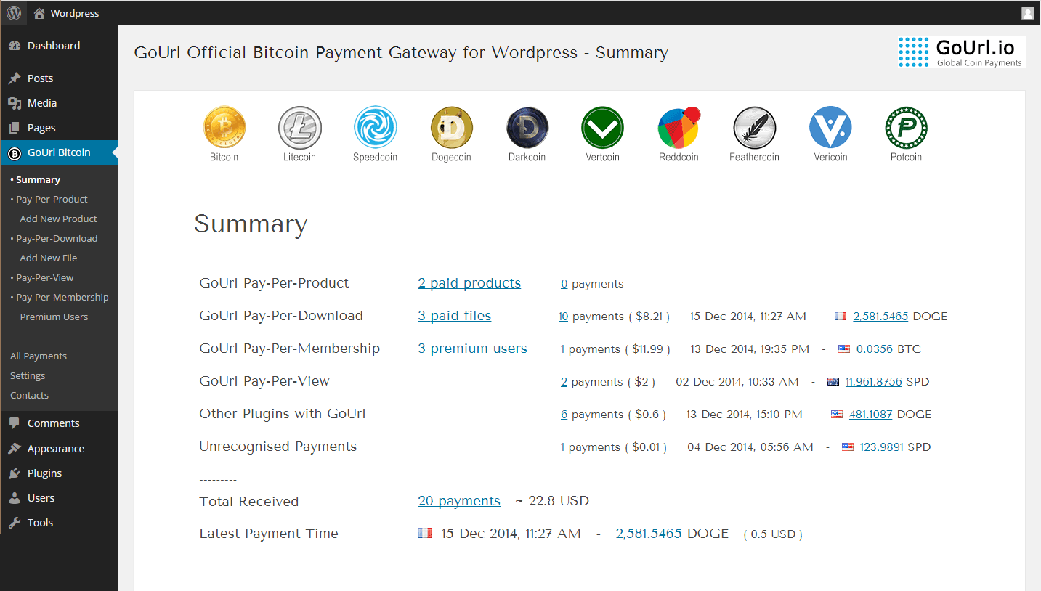The height and width of the screenshot is (591, 1041).
Task: Click '0' in Pay-Per-Product row
Action: pos(564,284)
